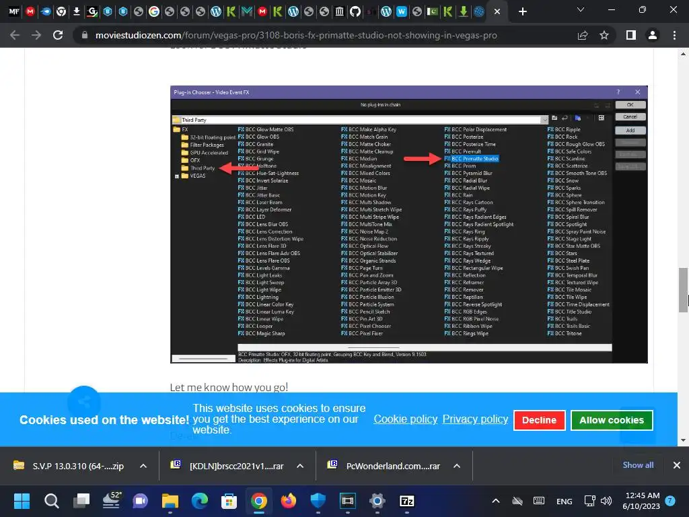Open the clock and calendar at 12:45 AM

tap(641, 501)
